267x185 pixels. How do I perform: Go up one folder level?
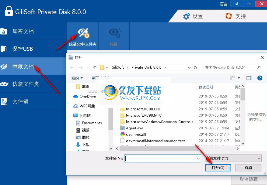pyautogui.click(x=95, y=67)
